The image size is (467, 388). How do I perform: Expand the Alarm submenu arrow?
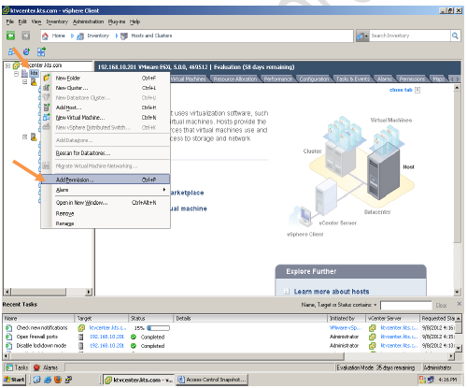click(x=164, y=190)
